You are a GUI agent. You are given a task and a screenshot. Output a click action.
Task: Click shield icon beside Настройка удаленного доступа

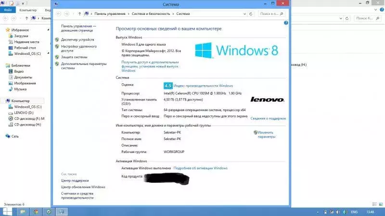(x=57, y=46)
